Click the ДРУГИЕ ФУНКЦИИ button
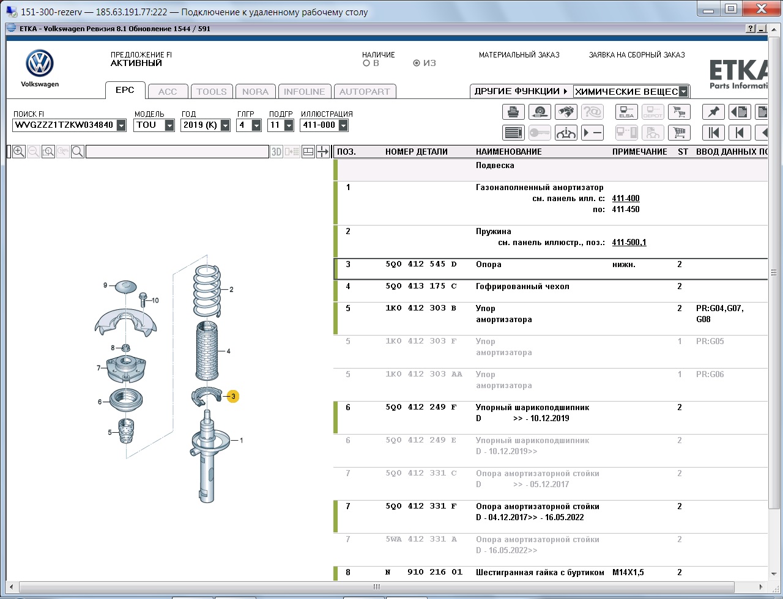The height and width of the screenshot is (599, 783). click(521, 91)
